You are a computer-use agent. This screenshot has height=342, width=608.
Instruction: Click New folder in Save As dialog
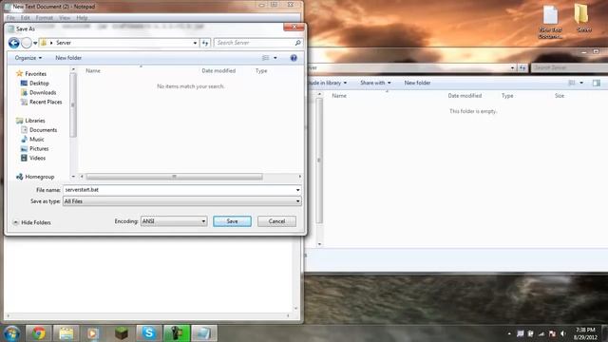click(x=68, y=58)
